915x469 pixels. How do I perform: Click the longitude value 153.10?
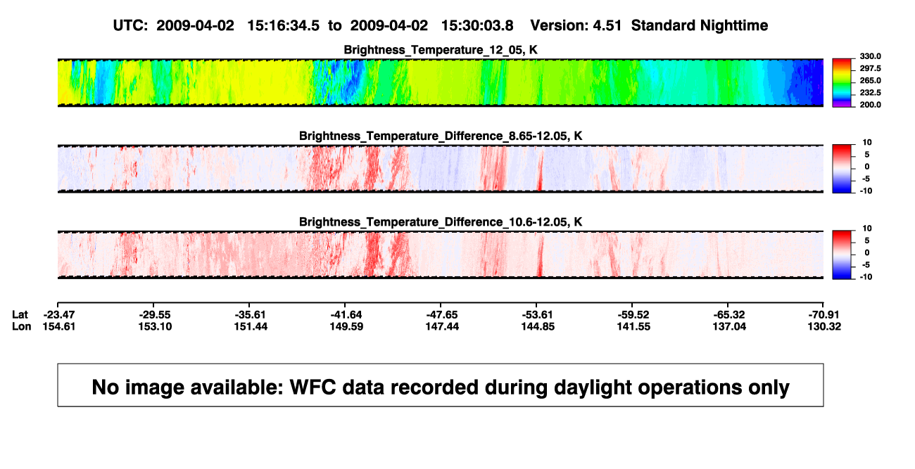tap(155, 326)
